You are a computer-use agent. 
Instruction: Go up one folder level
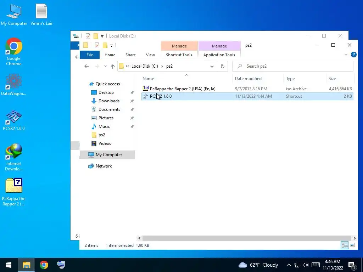pyautogui.click(x=113, y=66)
